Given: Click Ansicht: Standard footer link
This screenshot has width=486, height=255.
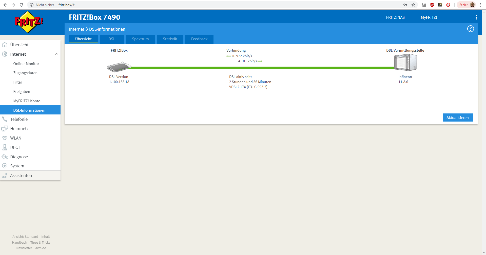Looking at the screenshot, I should click(25, 237).
